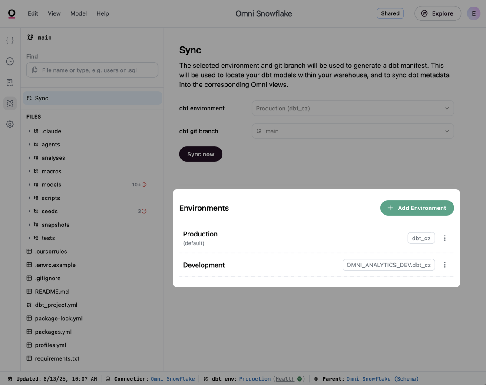This screenshot has width=486, height=385.
Task: Open the .envrc.example file
Action: (55, 265)
